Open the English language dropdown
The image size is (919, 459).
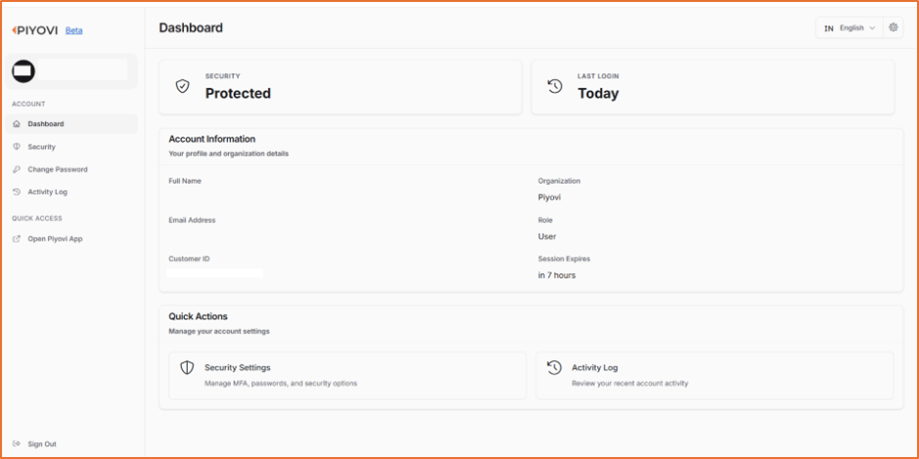(850, 27)
